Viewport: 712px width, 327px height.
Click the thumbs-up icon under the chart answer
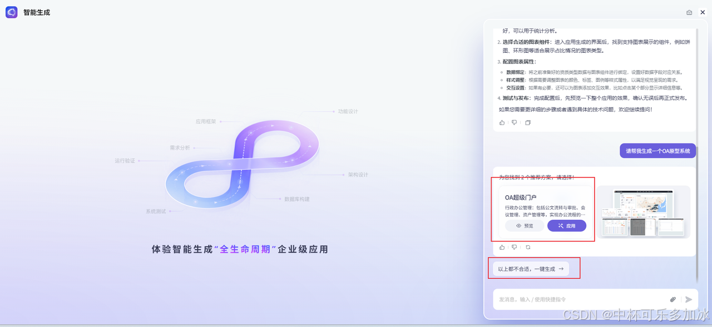[x=502, y=122]
